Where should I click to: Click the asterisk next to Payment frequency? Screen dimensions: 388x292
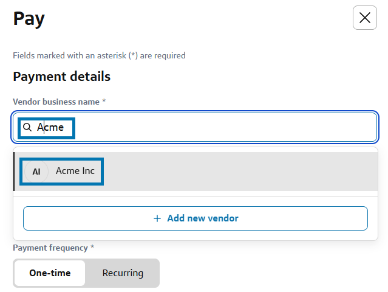point(92,246)
